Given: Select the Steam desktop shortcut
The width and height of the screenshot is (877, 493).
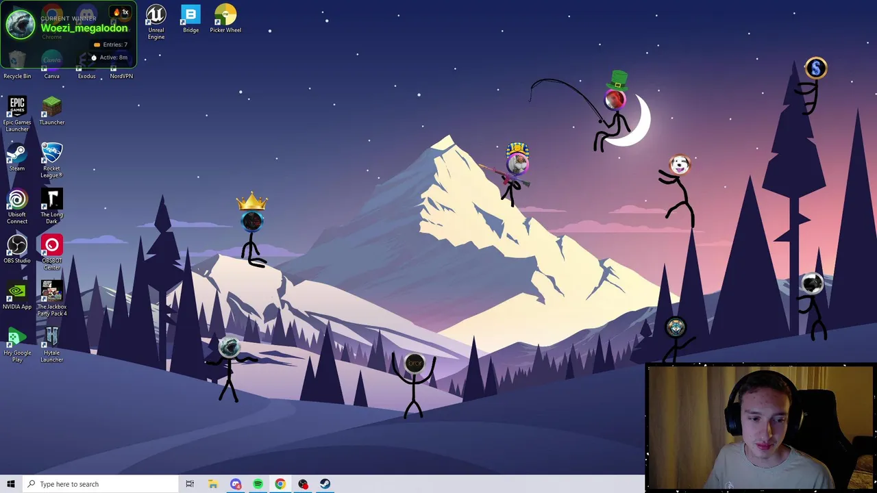Looking at the screenshot, I should tap(17, 157).
